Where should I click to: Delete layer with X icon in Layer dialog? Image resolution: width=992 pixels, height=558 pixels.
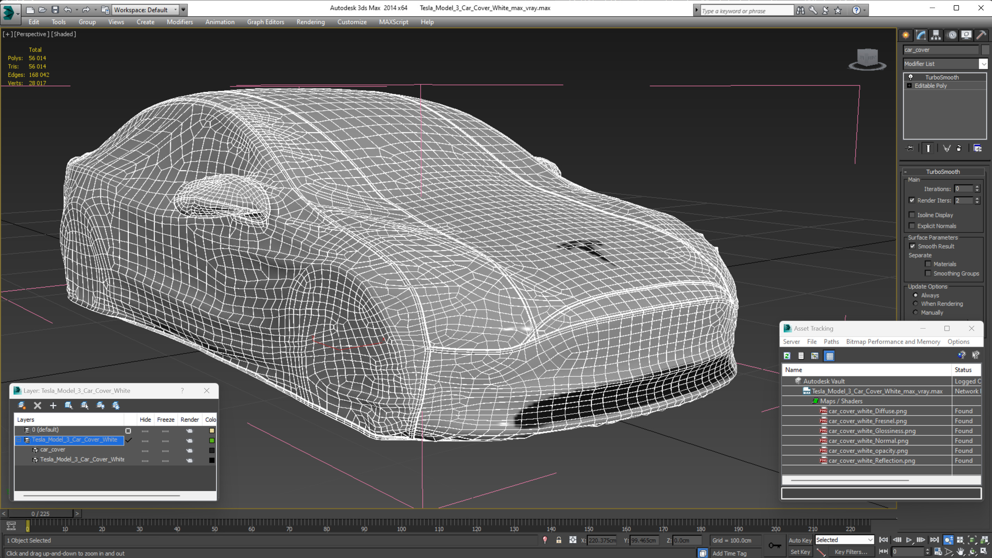[x=37, y=405]
